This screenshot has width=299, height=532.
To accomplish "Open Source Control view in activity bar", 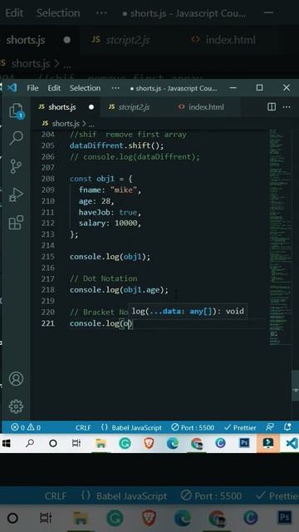I will (x=16, y=166).
